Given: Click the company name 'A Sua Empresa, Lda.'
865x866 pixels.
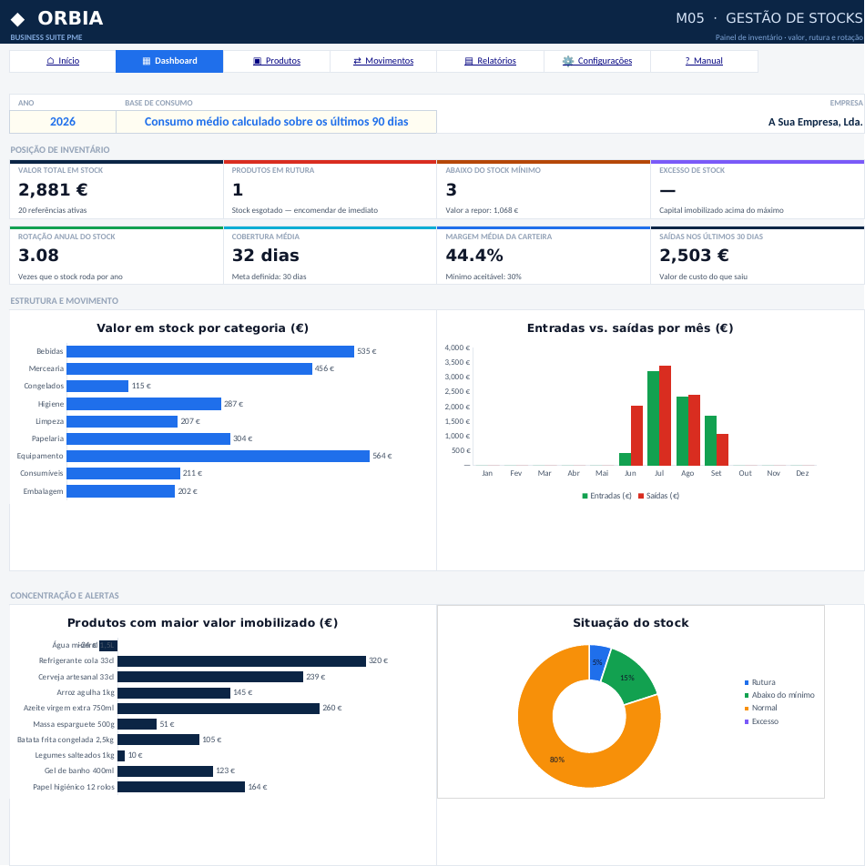Looking at the screenshot, I should [815, 122].
